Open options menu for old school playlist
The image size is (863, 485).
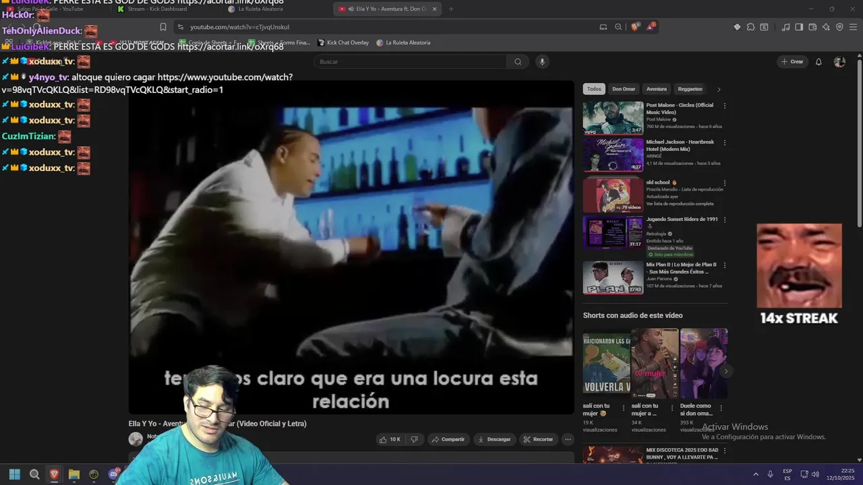725,183
